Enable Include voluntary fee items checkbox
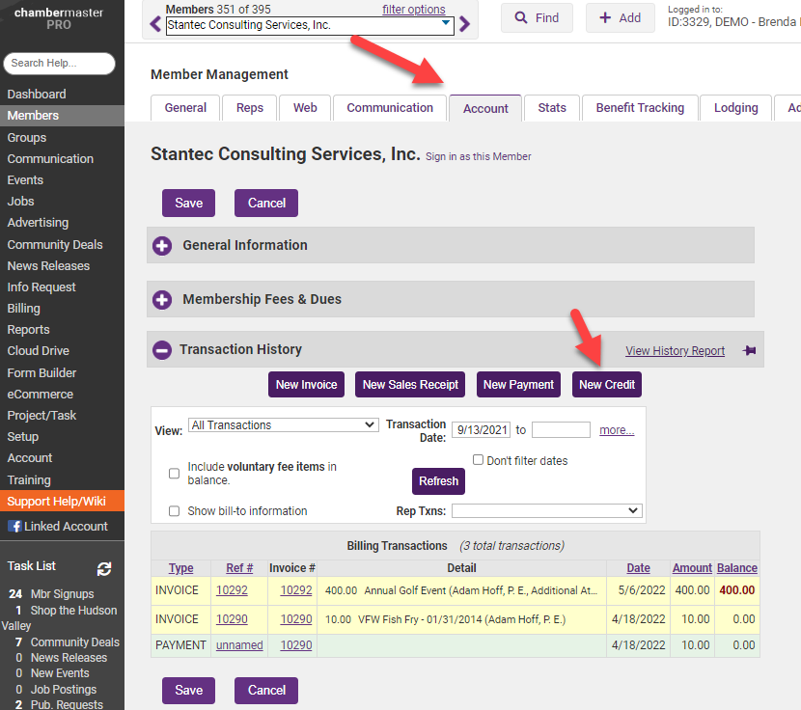Screen dimensions: 801x710 coord(175,474)
